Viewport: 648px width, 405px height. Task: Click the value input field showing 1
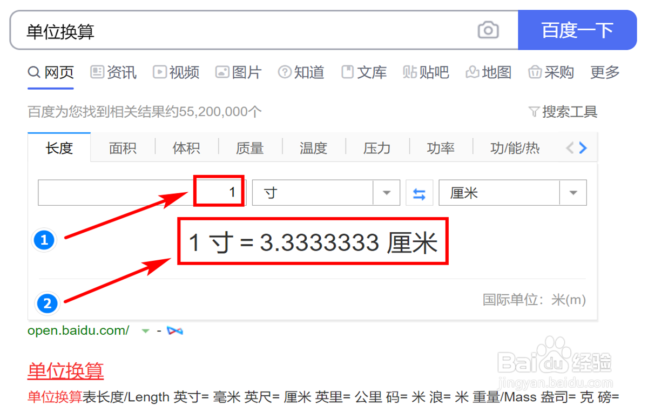(142, 192)
